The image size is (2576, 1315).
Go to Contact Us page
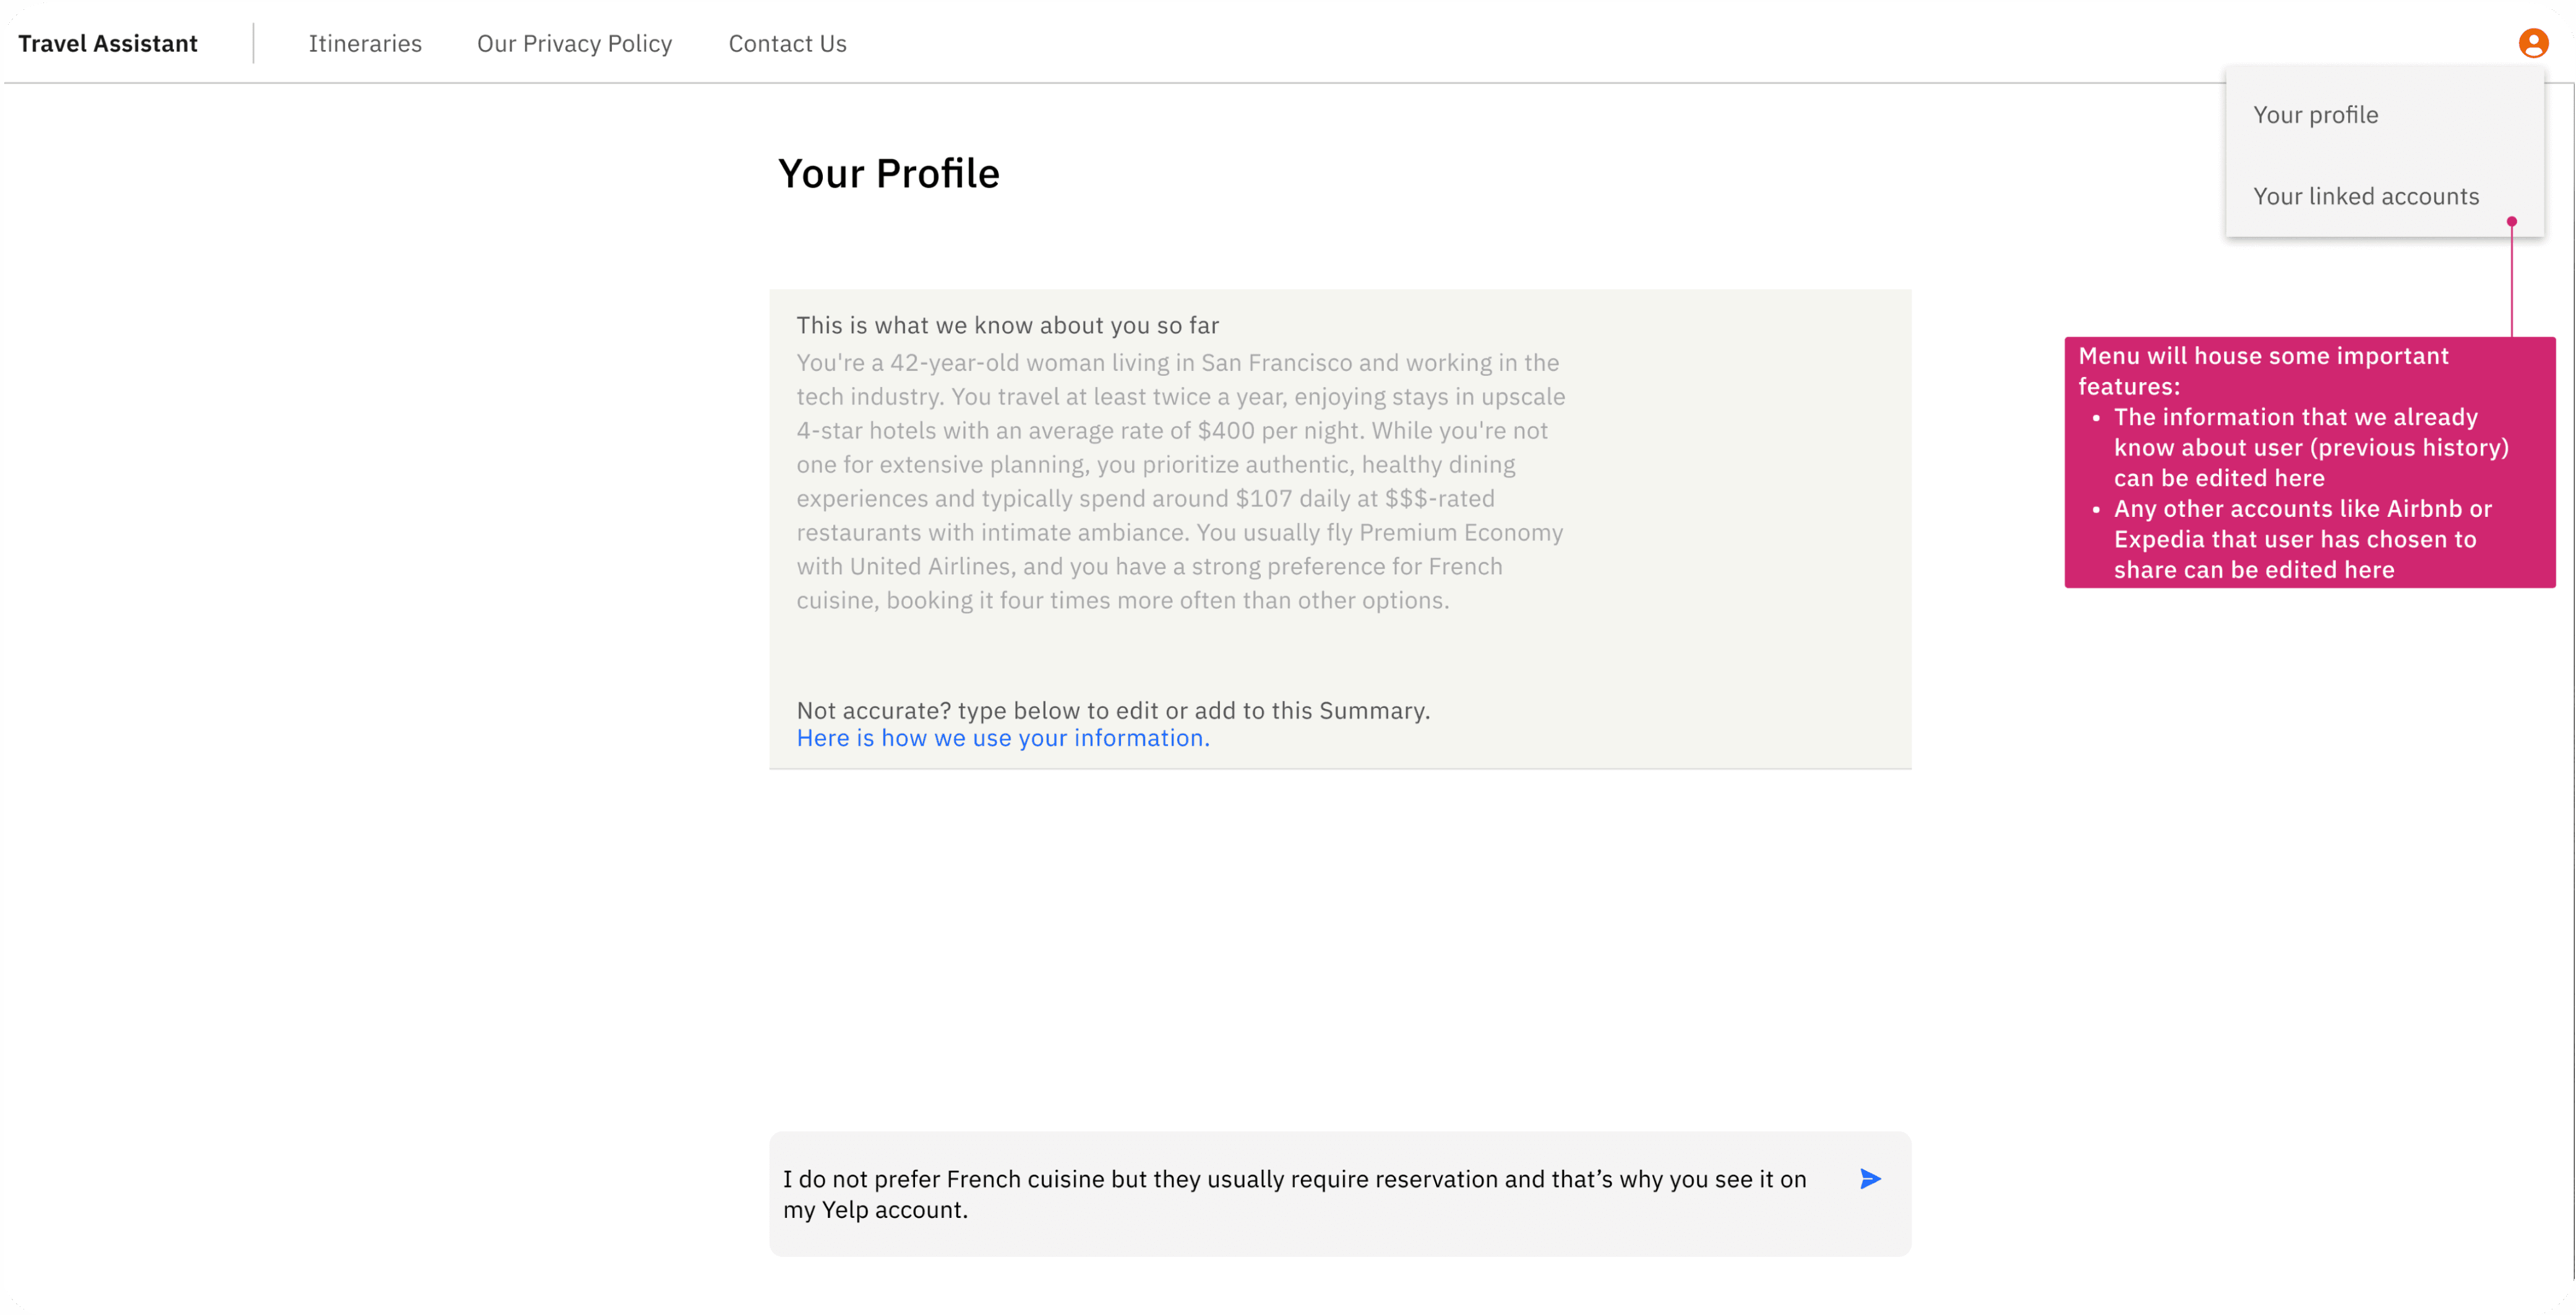(x=787, y=43)
